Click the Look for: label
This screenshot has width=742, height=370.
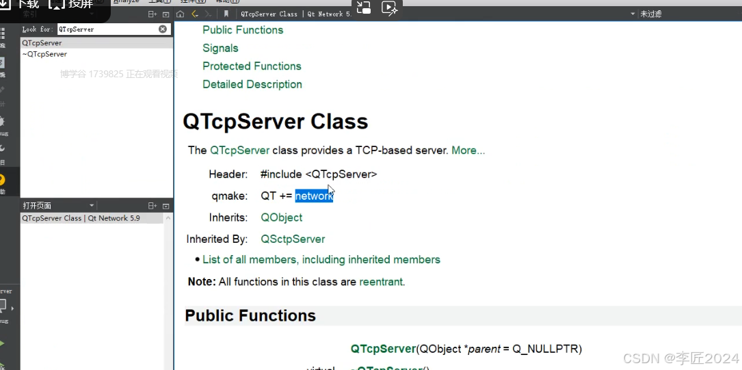click(38, 29)
